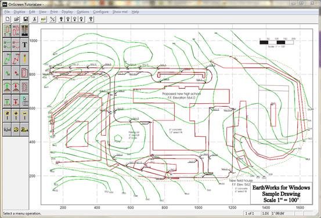Image resolution: width=321 pixels, height=218 pixels.
Task: Click the scissors cut icon in the toolbar
Action: 35,19
